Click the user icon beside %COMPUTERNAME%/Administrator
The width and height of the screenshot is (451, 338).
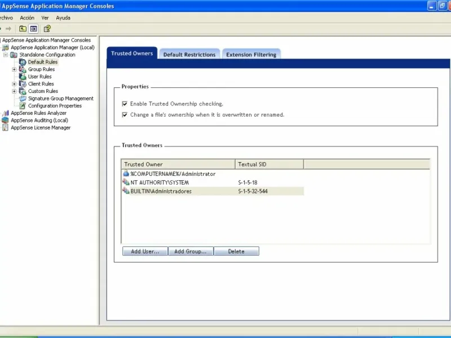coord(126,174)
